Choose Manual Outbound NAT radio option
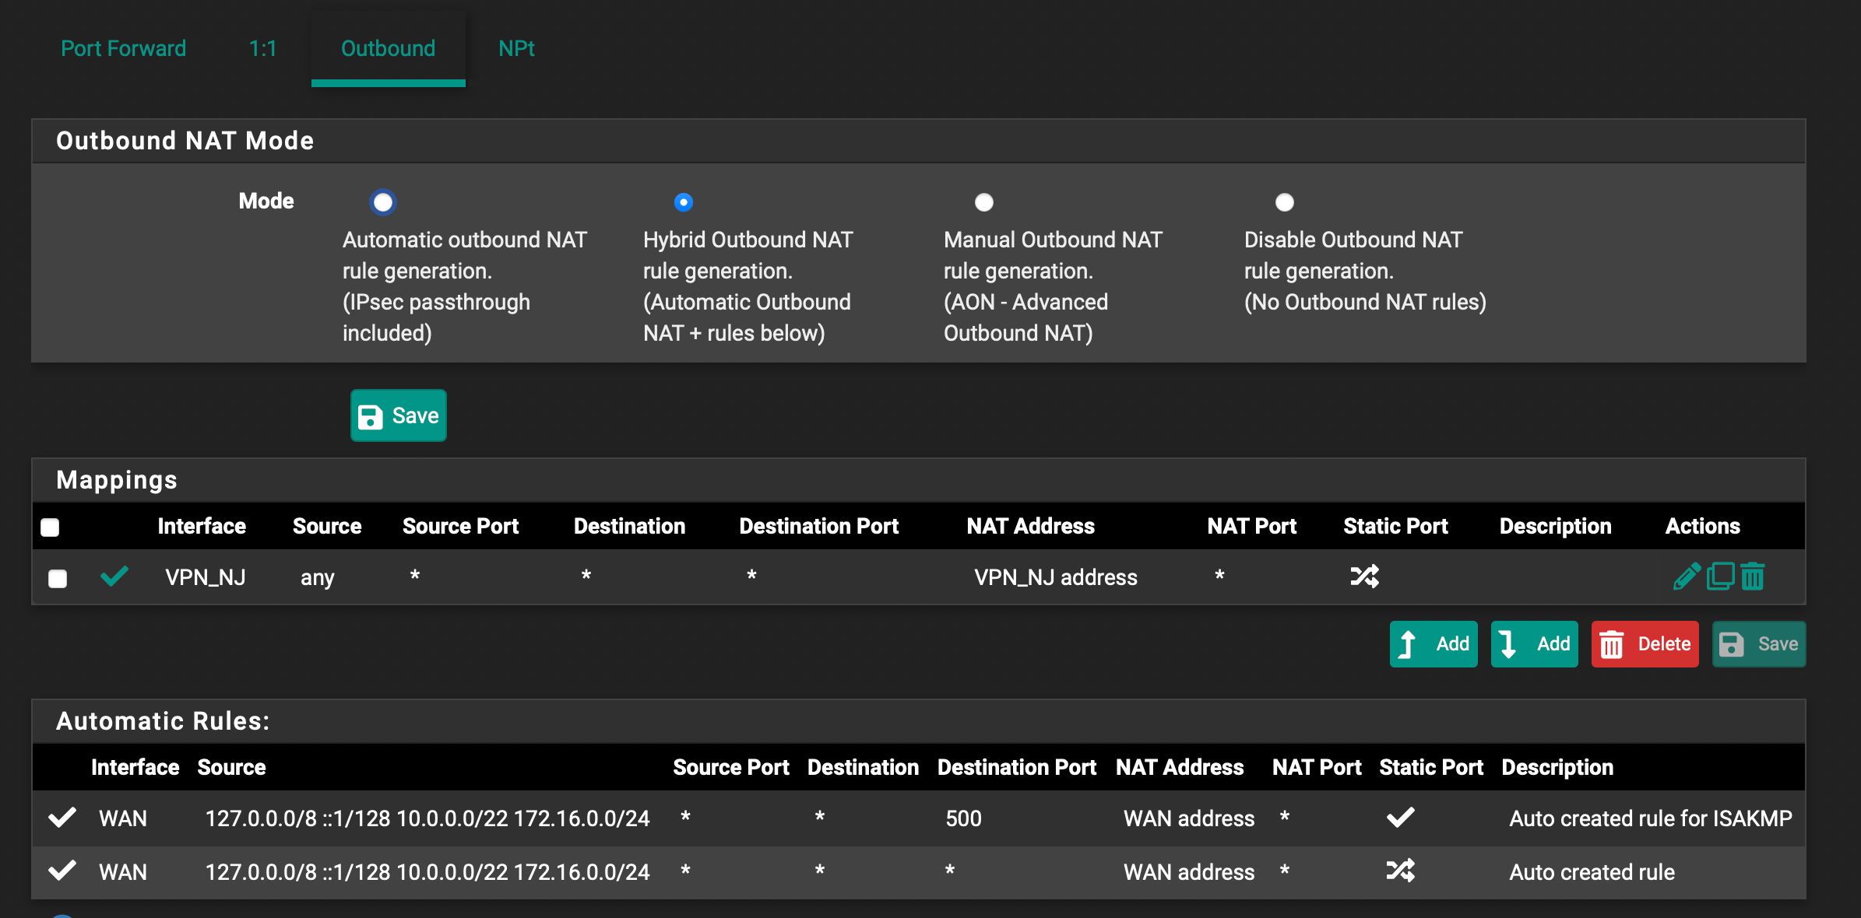This screenshot has height=918, width=1861. [983, 202]
